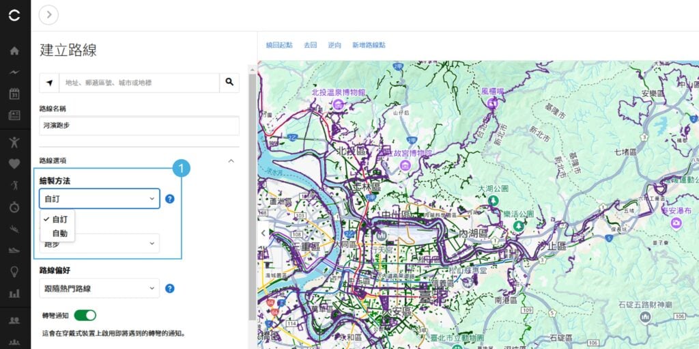Viewport: 699px width, 349px height.
Task: Click the 去回 link
Action: pos(311,45)
